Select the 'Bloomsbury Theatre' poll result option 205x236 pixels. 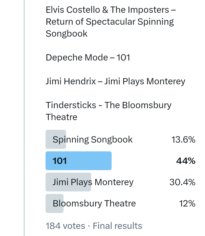94,203
